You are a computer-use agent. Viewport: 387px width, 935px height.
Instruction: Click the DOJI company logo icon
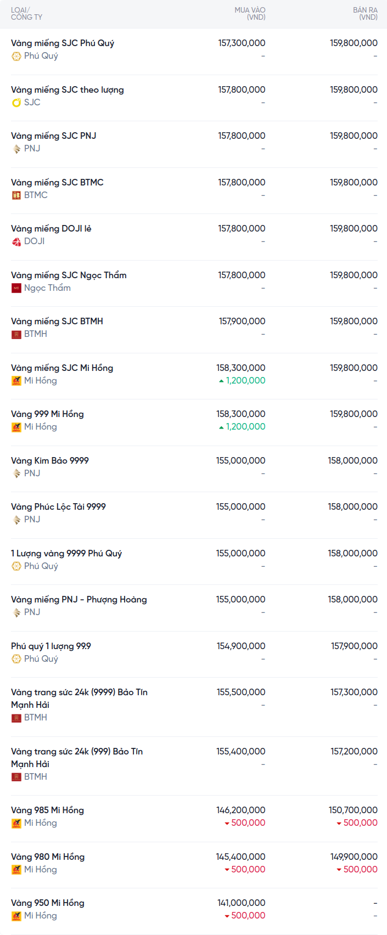click(x=16, y=241)
